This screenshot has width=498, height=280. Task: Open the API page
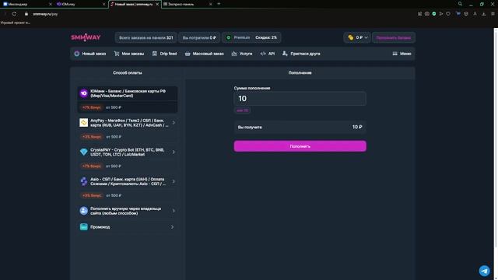(x=268, y=54)
